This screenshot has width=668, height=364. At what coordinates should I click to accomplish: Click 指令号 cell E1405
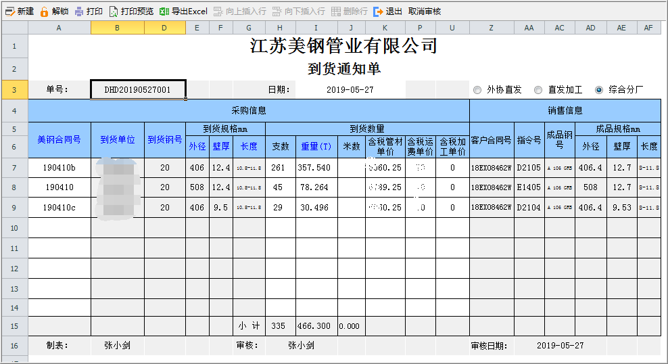coord(529,187)
